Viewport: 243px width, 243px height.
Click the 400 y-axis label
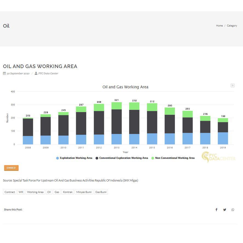click(13, 92)
